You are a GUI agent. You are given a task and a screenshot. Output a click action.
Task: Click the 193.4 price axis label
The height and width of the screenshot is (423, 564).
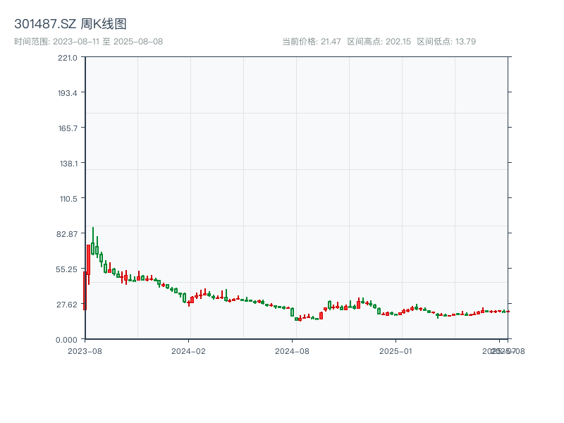click(x=67, y=94)
